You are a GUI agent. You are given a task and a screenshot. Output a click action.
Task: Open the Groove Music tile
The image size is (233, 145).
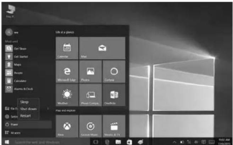coord(90,126)
